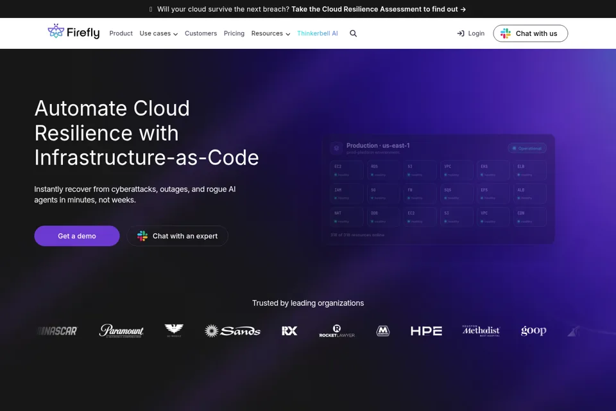This screenshot has height=411, width=616.
Task: Go to the Customers page
Action: point(201,33)
